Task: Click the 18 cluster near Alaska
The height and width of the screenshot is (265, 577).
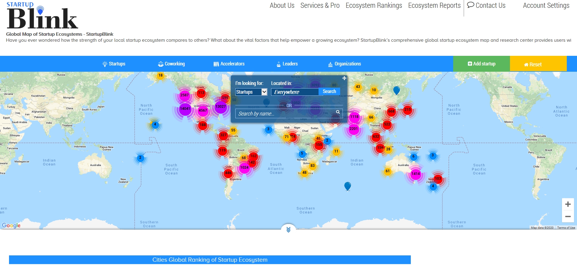Action: click(160, 75)
